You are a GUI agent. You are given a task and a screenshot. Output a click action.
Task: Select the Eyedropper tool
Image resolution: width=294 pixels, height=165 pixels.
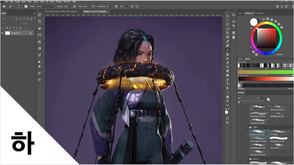click(227, 41)
